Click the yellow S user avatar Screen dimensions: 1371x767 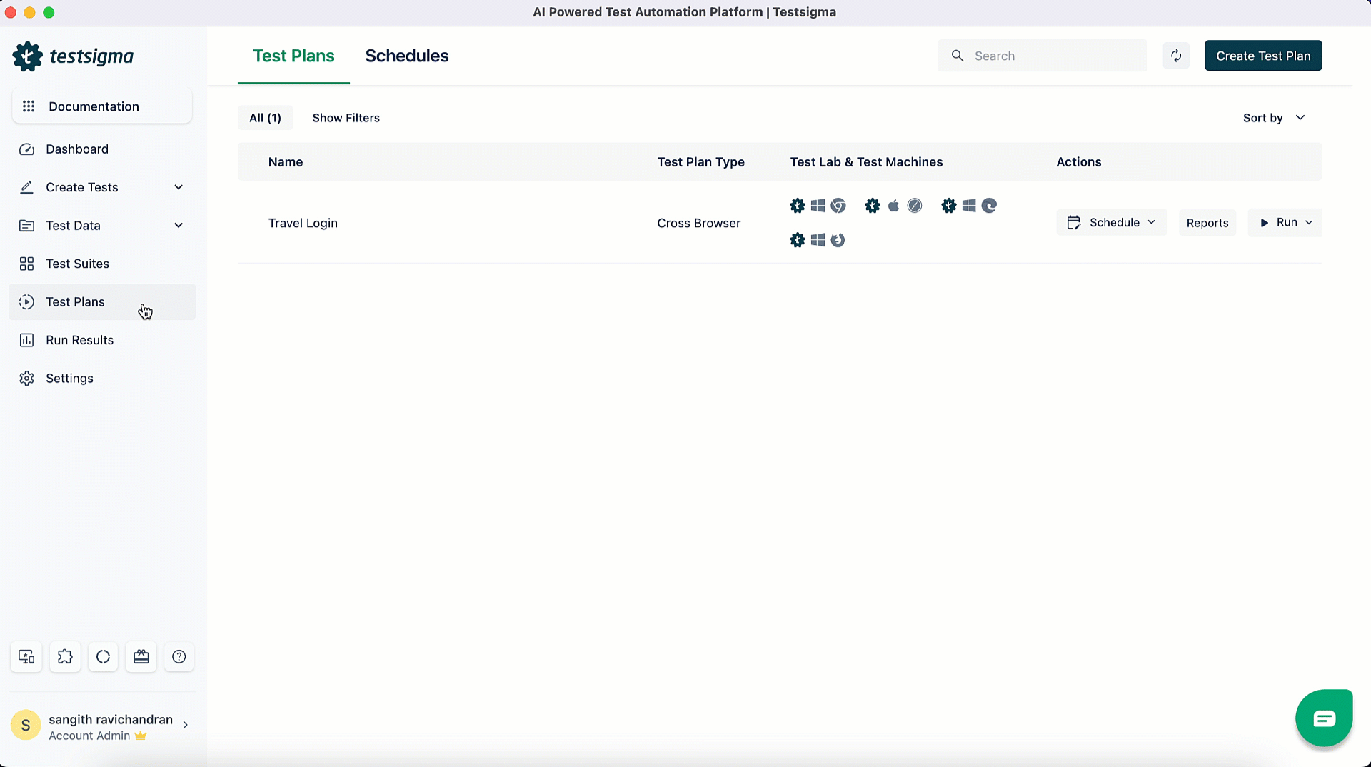click(26, 726)
